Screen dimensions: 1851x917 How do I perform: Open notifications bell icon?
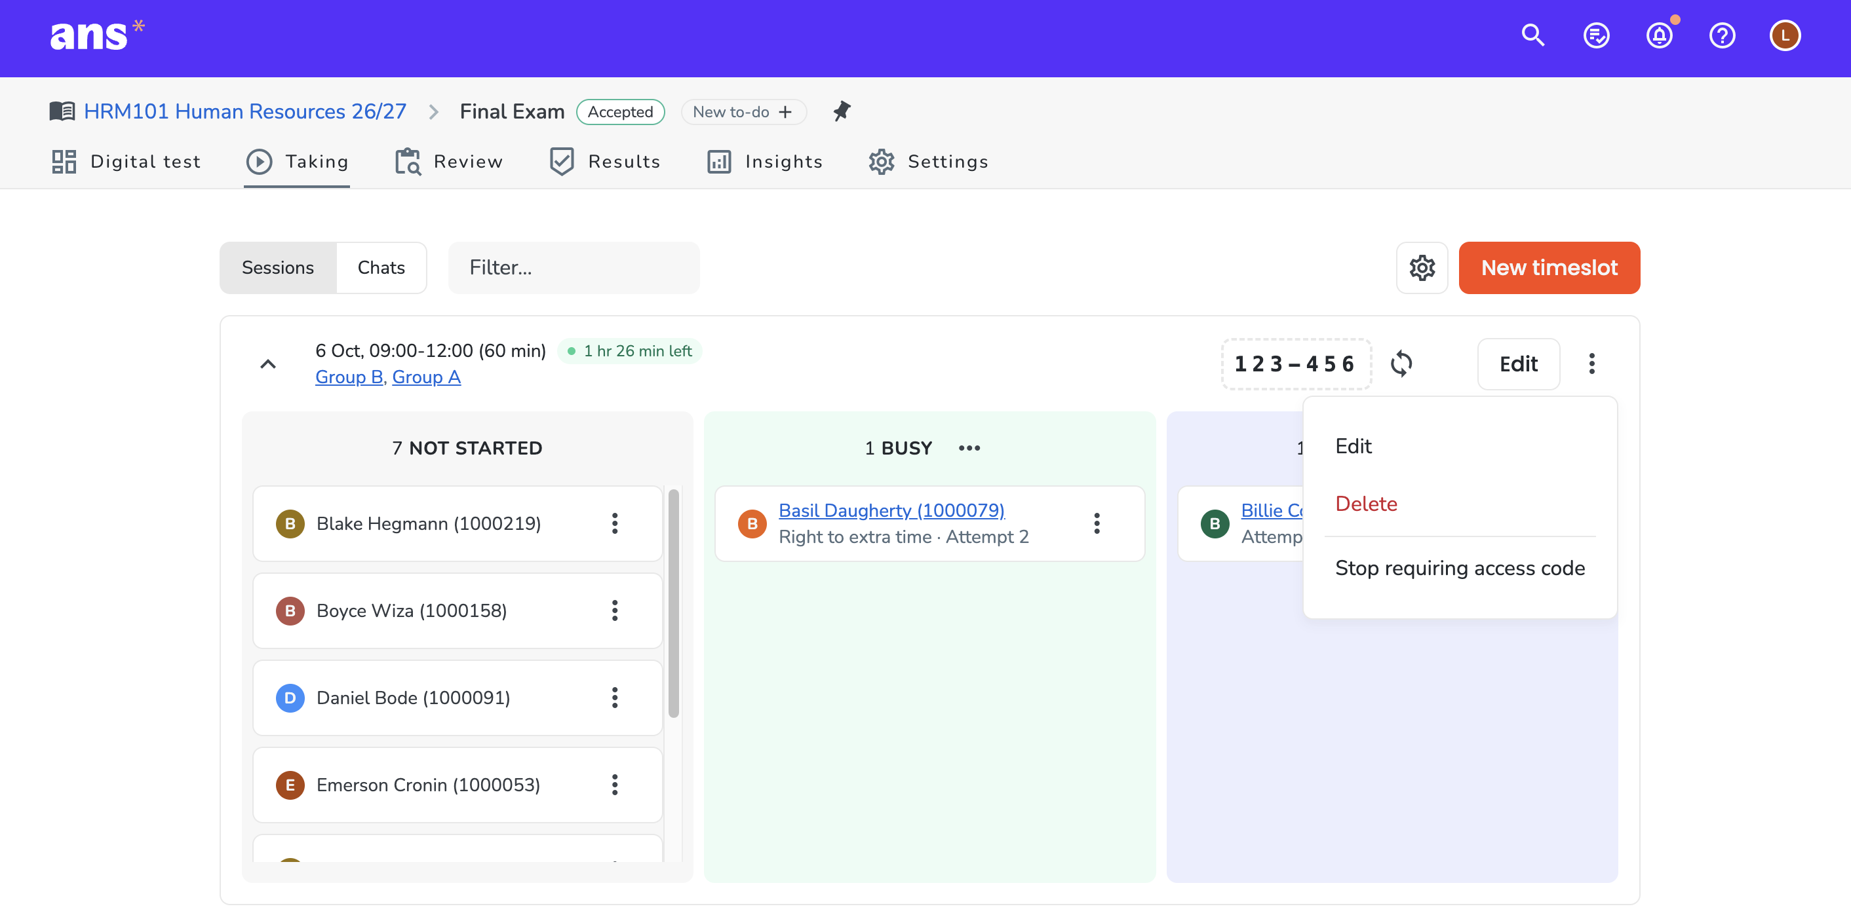[x=1659, y=35]
